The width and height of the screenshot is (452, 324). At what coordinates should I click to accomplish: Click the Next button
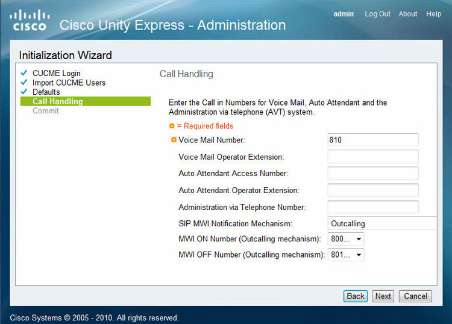(383, 296)
